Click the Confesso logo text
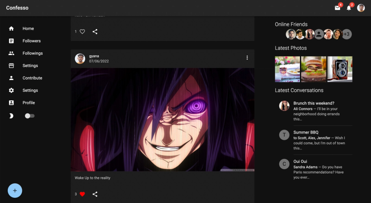Viewport: 371px width, 203px height. pyautogui.click(x=17, y=8)
